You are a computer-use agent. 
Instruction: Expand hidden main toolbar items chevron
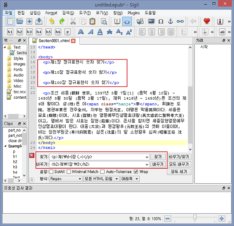229,21
